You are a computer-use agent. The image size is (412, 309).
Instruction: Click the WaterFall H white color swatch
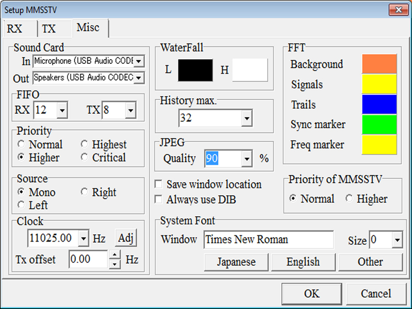pyautogui.click(x=250, y=71)
